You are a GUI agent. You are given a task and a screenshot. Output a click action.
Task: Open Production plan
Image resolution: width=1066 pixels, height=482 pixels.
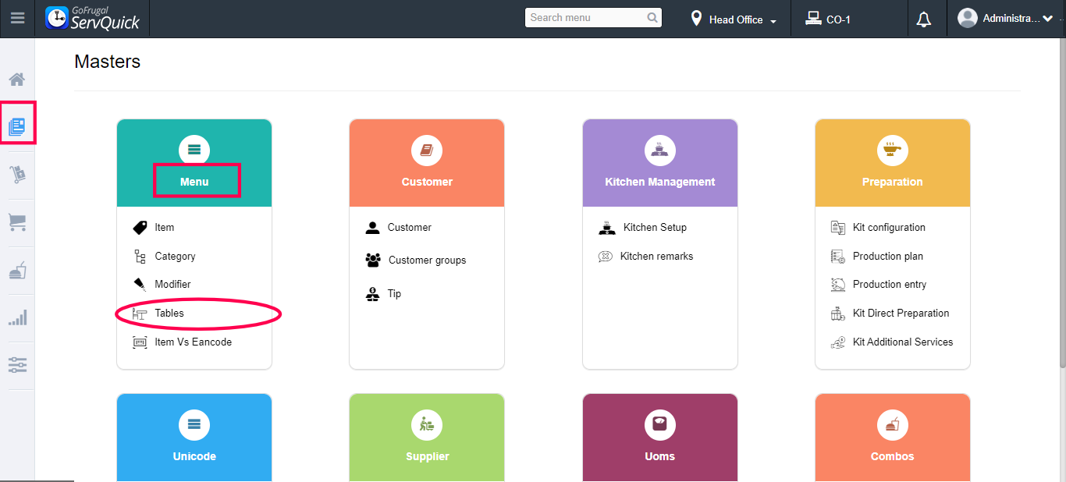887,256
